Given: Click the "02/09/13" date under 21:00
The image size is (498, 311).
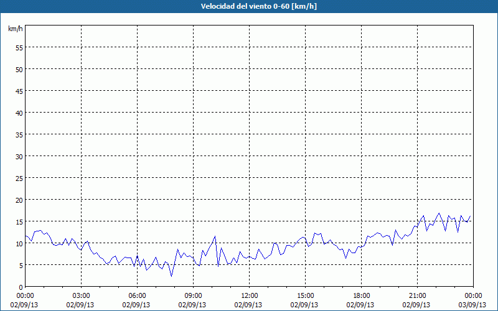Looking at the screenshot, I should [416, 305].
